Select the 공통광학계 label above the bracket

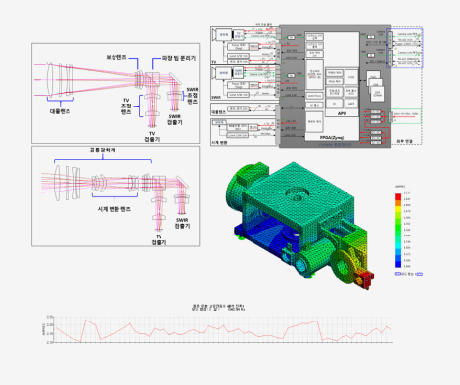(103, 150)
